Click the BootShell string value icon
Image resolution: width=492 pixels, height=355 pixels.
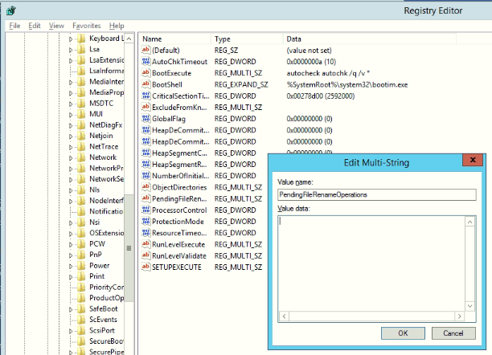[x=146, y=84]
